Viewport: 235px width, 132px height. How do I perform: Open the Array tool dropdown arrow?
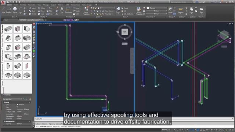point(54,14)
